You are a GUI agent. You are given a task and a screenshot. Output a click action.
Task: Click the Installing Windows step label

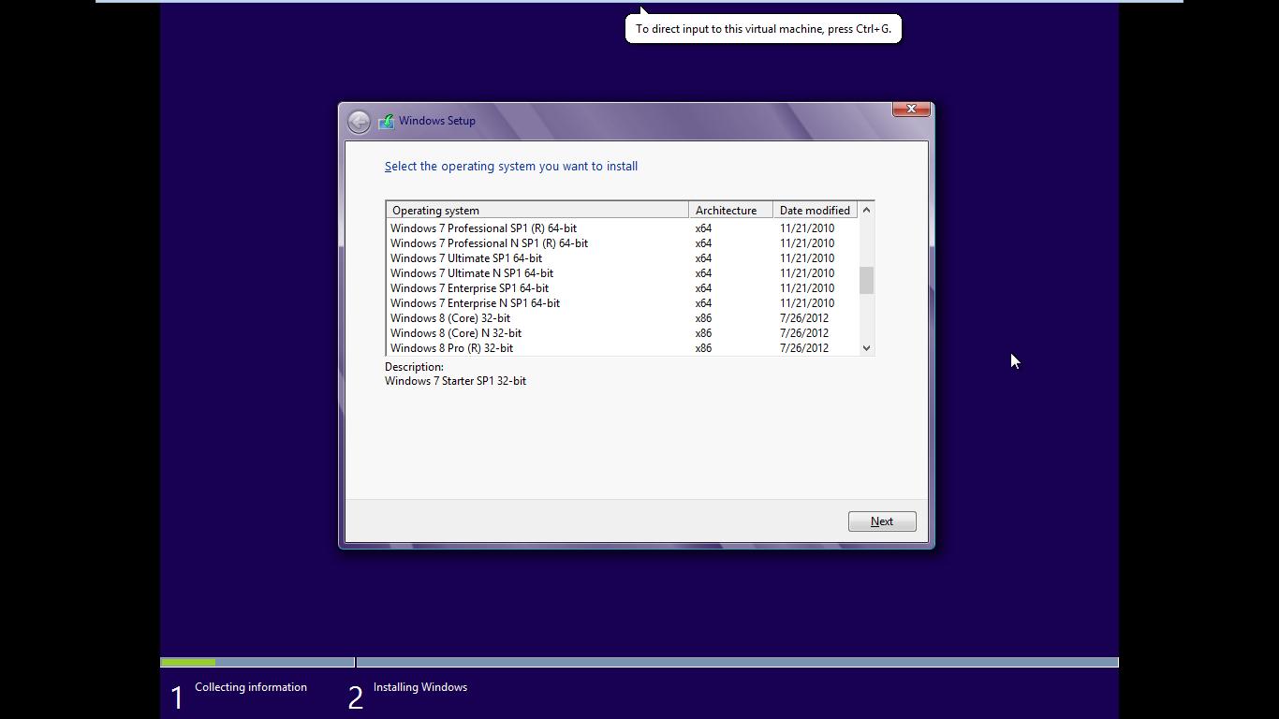(420, 687)
